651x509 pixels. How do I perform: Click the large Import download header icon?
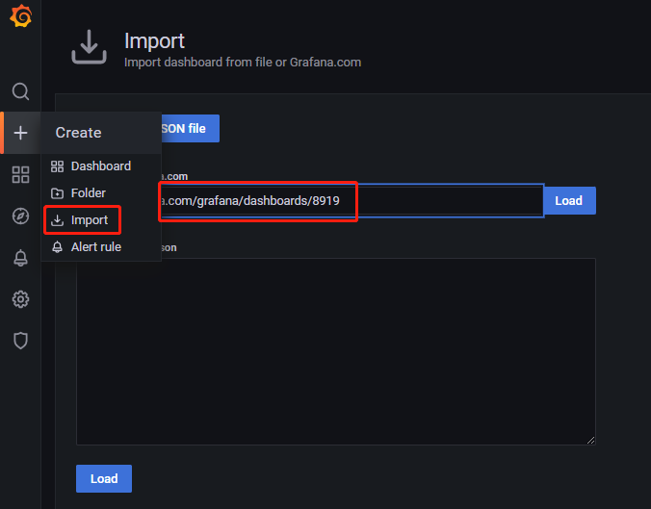tap(89, 47)
